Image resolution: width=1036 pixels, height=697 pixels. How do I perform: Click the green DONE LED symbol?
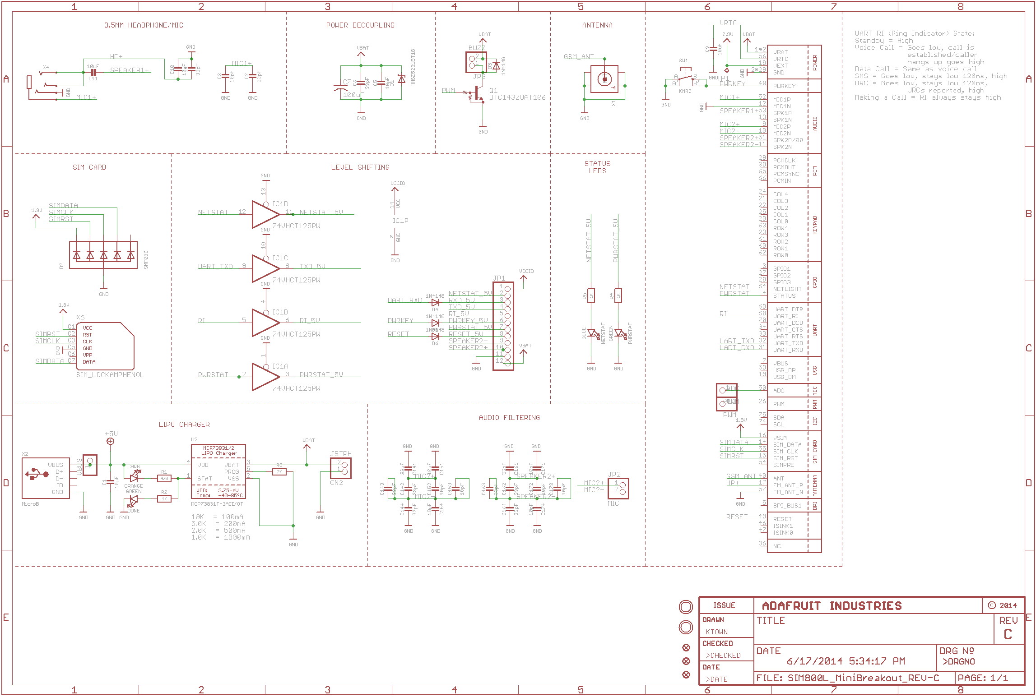pyautogui.click(x=134, y=500)
